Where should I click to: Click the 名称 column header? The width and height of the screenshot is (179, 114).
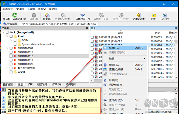[120, 33]
